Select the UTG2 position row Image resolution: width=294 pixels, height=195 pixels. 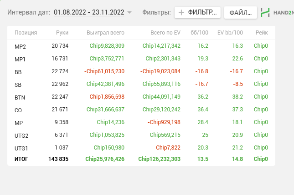tap(141, 135)
